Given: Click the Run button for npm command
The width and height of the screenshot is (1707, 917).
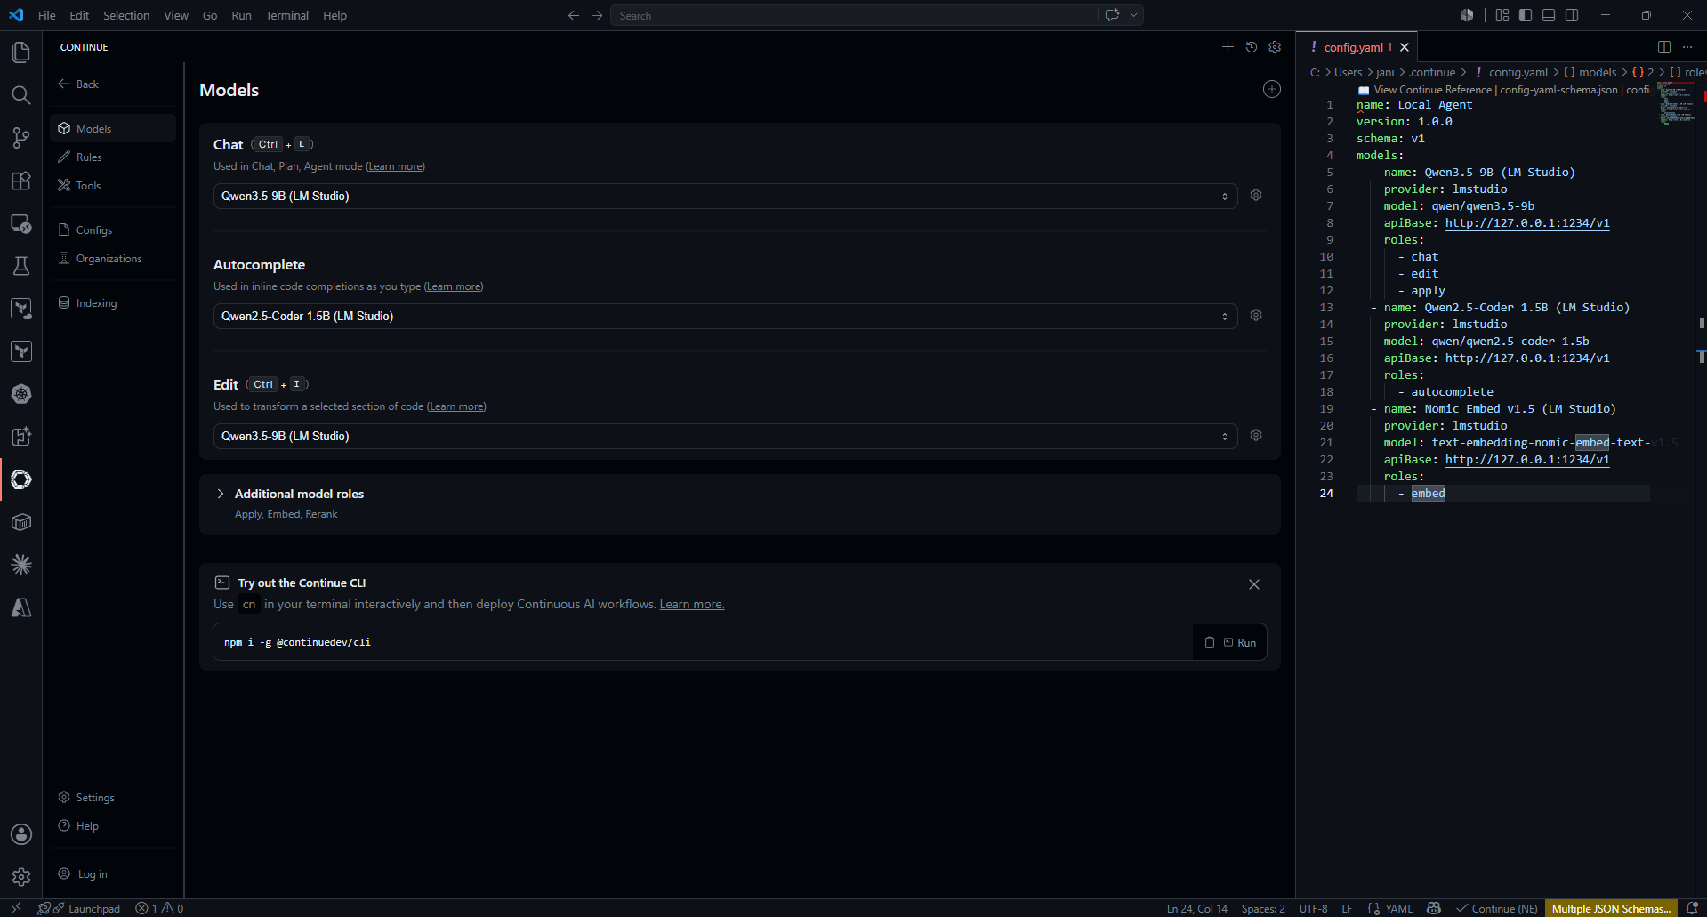Looking at the screenshot, I should [1240, 642].
